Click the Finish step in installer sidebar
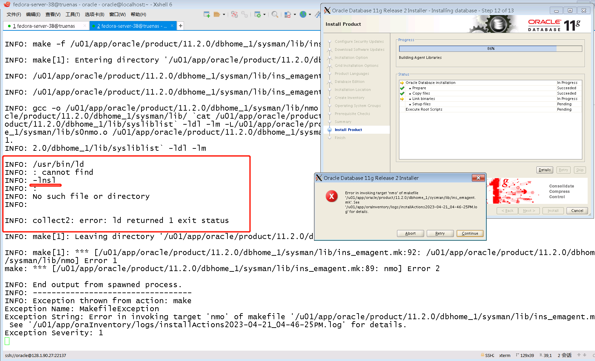Screen dimensions: 595x361 tap(340, 138)
